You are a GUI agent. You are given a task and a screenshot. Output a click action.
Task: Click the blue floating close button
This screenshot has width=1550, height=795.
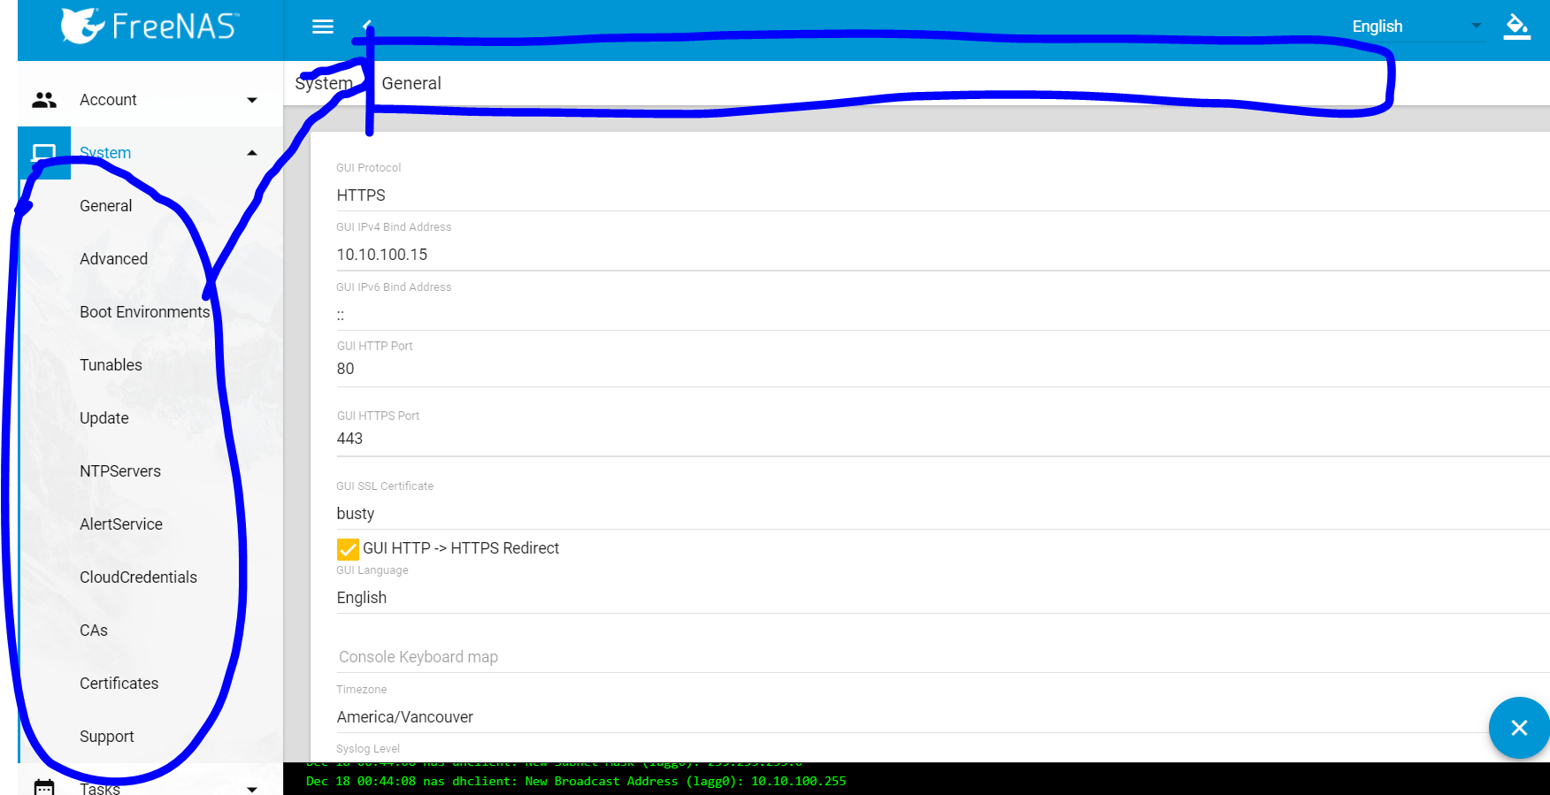click(1519, 728)
